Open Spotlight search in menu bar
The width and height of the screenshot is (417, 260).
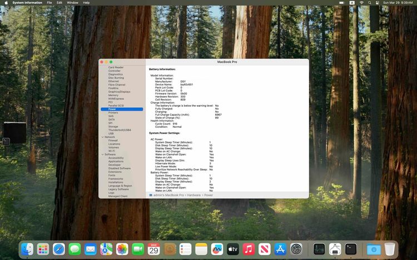pyautogui.click(x=369, y=3)
